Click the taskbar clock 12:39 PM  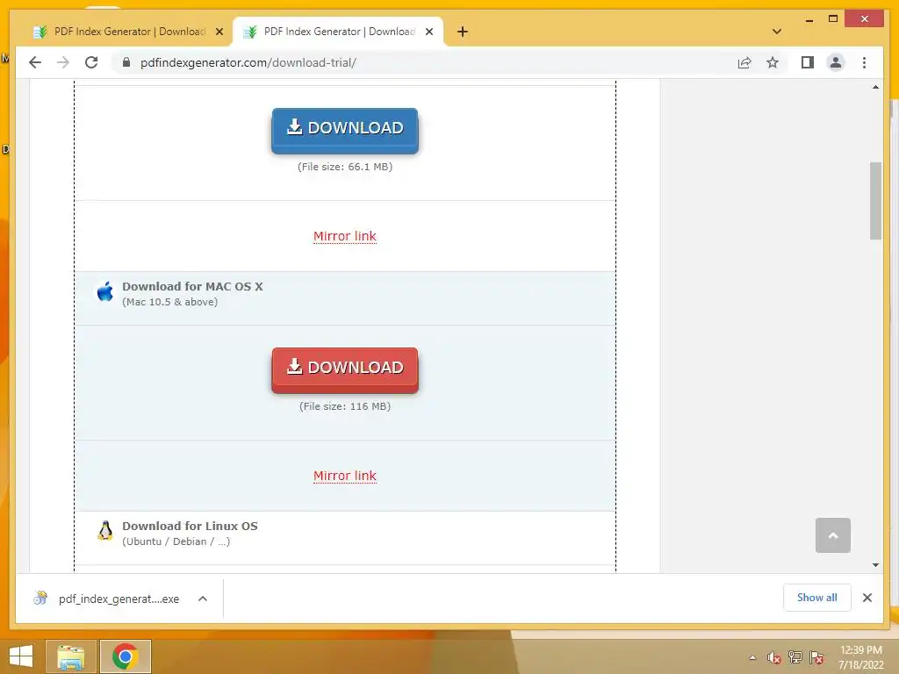(860, 650)
